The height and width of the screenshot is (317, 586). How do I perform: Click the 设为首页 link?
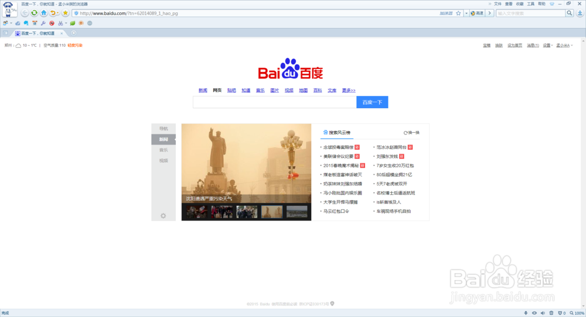pos(515,46)
